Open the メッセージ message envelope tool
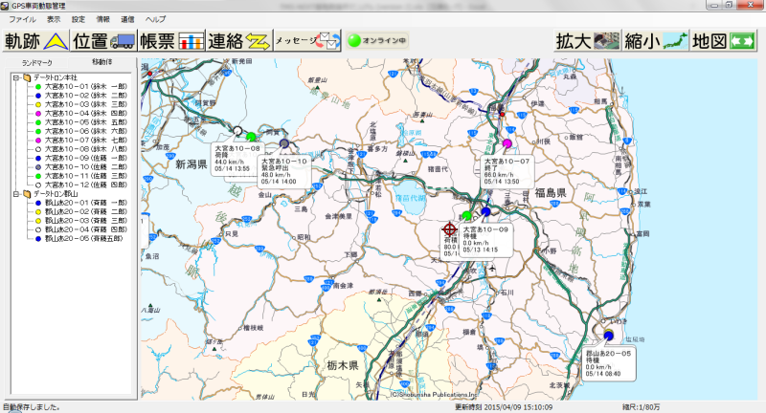Screen dimensions: 766x413 (307, 41)
